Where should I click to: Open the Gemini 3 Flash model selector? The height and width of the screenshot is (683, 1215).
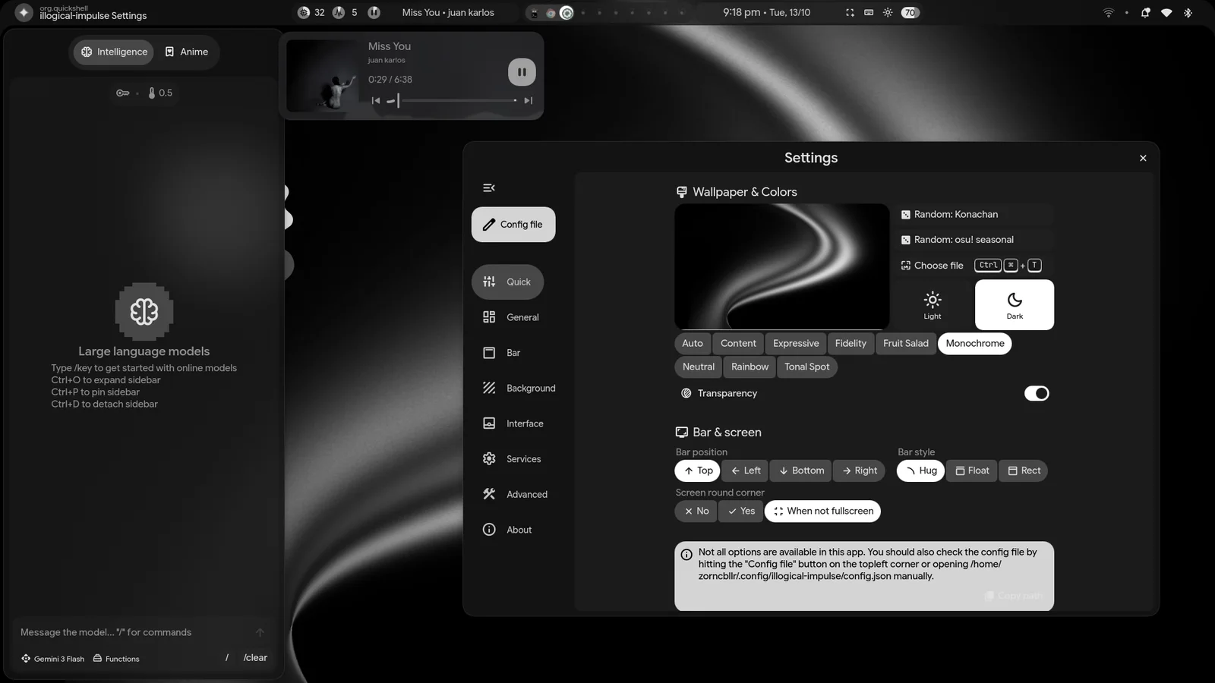53,659
